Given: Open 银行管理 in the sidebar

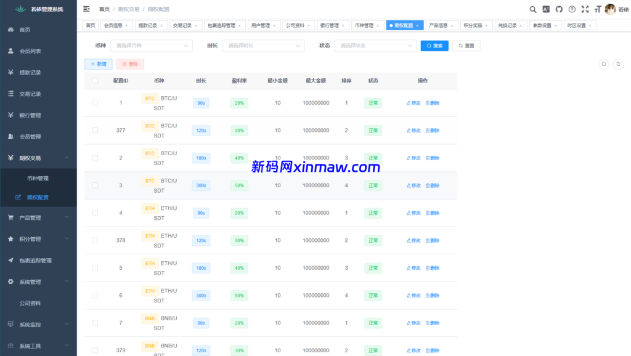Looking at the screenshot, I should pos(38,115).
